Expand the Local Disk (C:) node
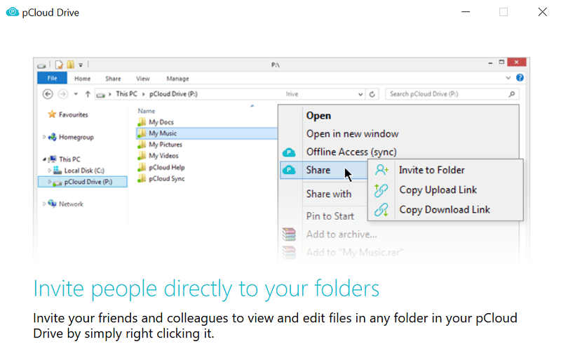Viewport: 561px width, 351px height. 50,171
